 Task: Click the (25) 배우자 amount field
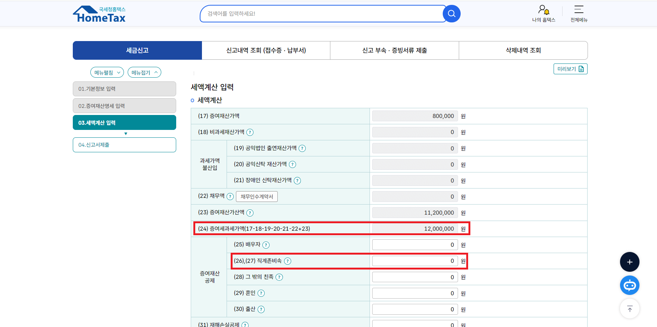(x=415, y=245)
